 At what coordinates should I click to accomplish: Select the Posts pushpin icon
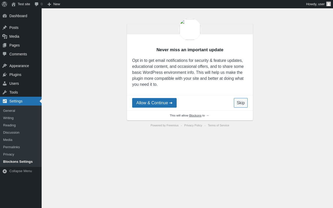(5, 28)
